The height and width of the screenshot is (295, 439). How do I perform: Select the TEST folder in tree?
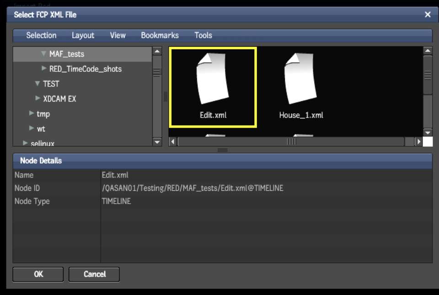point(51,84)
